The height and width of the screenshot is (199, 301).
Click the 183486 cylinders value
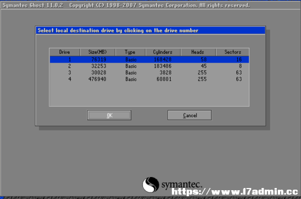pyautogui.click(x=163, y=66)
